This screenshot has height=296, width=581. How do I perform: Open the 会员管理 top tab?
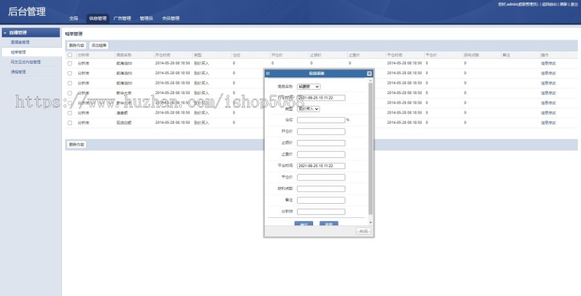171,19
